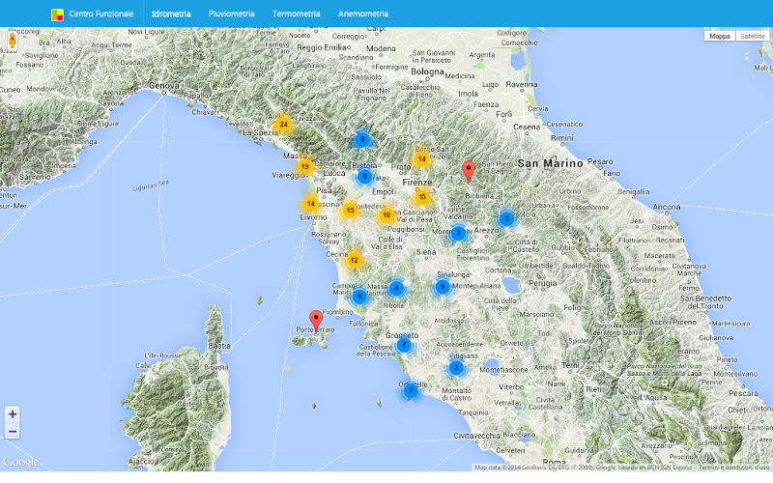Open Termini e condizioni d'uso link
773x483 pixels.
click(x=733, y=468)
